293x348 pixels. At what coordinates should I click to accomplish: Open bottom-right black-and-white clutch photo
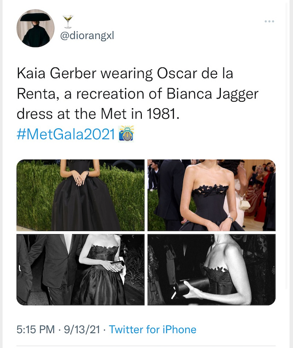tap(211, 269)
